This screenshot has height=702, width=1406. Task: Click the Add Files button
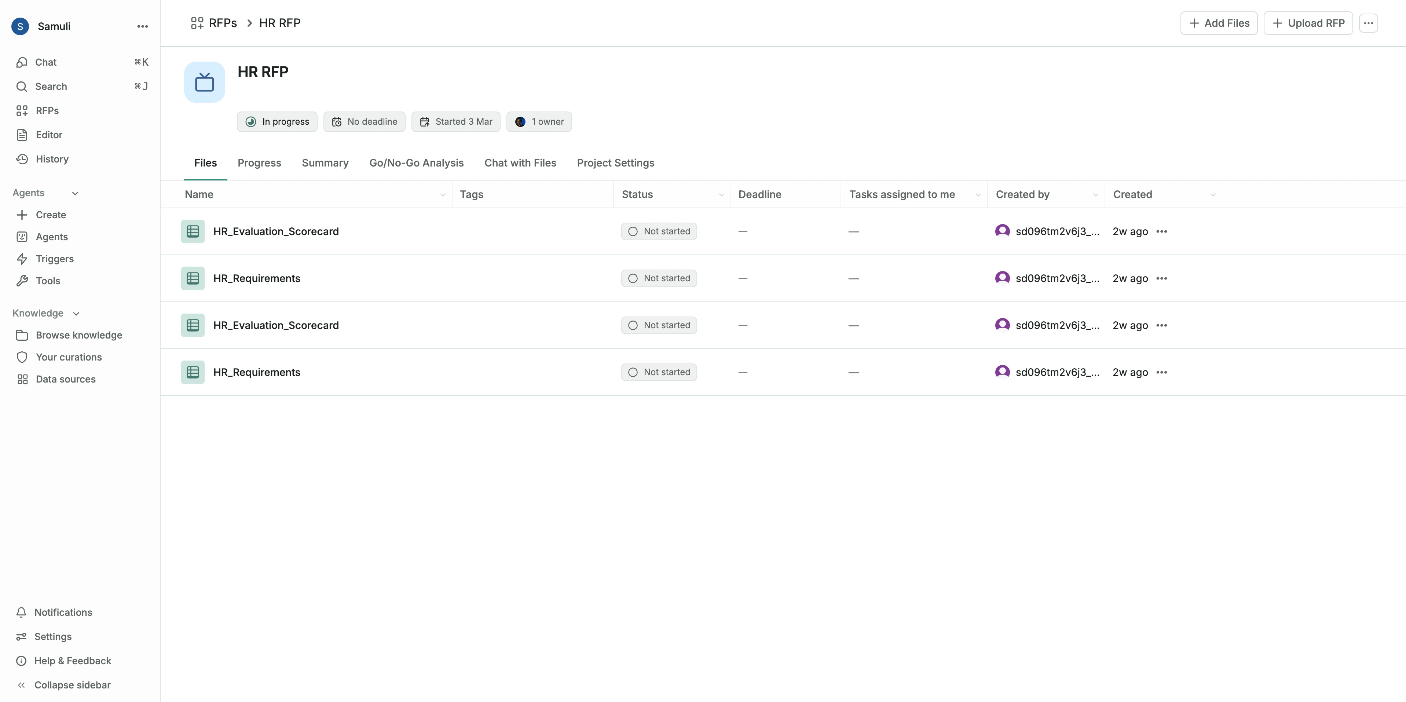pyautogui.click(x=1219, y=23)
